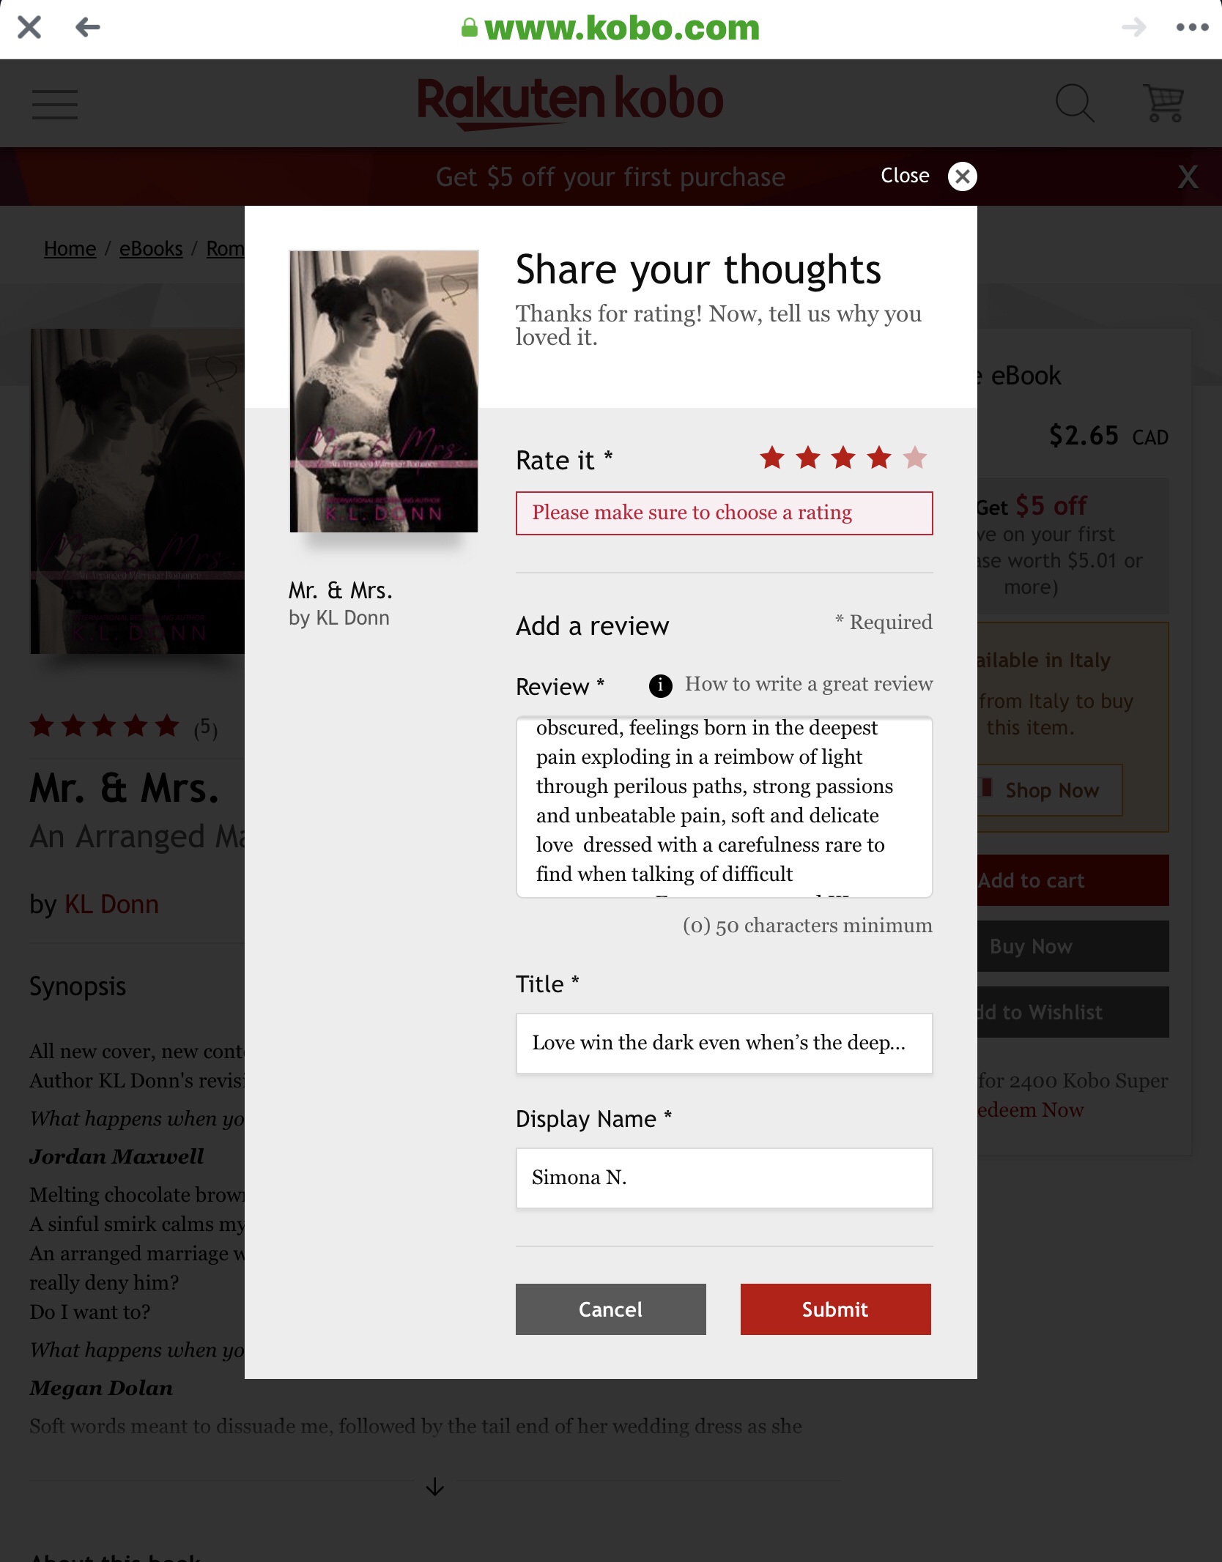Expand the synopsis with down arrow
The height and width of the screenshot is (1562, 1222).
point(435,1487)
